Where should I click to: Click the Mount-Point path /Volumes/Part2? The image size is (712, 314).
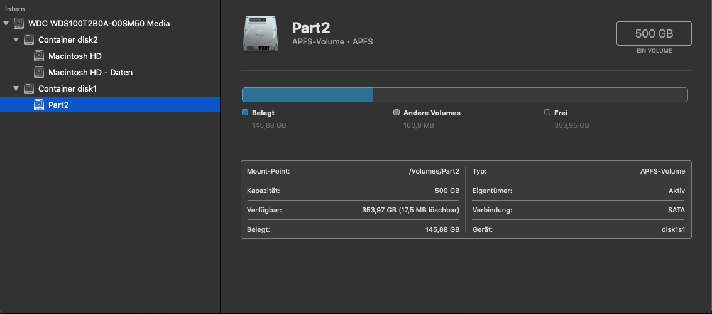434,171
